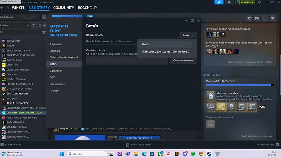This screenshot has height=158, width=281.
Task: Switch to the Controller settings tab
Action: (56, 71)
